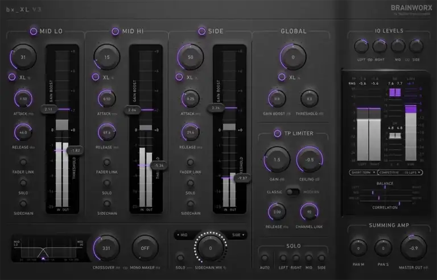
Task: Toggle the XL button in MID HI
Action: pos(96,77)
